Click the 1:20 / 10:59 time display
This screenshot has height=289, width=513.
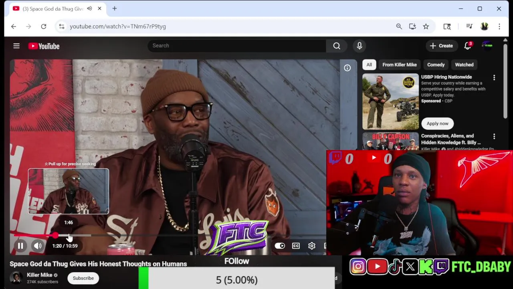click(65, 246)
